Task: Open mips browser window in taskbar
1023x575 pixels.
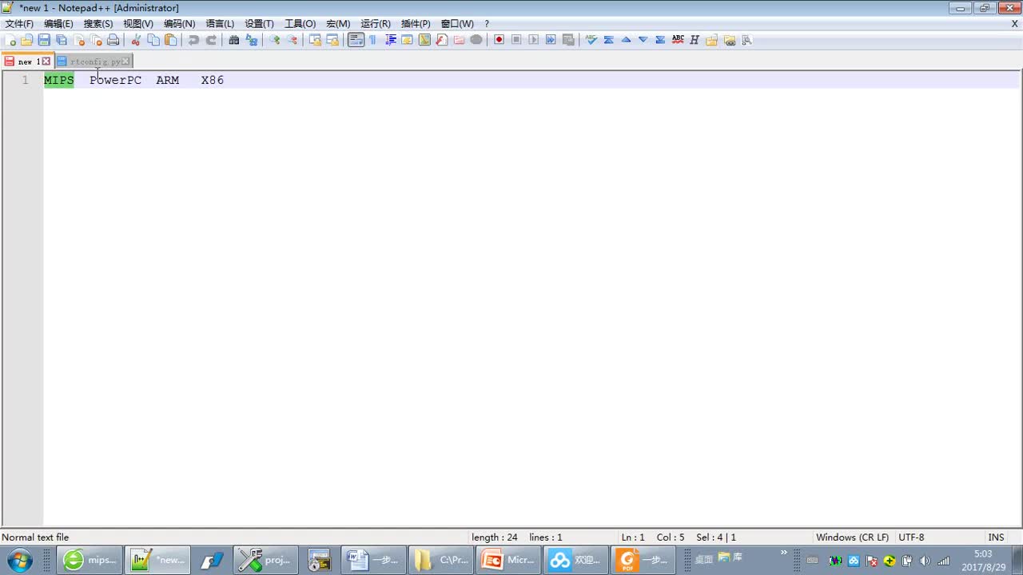Action: coord(90,560)
